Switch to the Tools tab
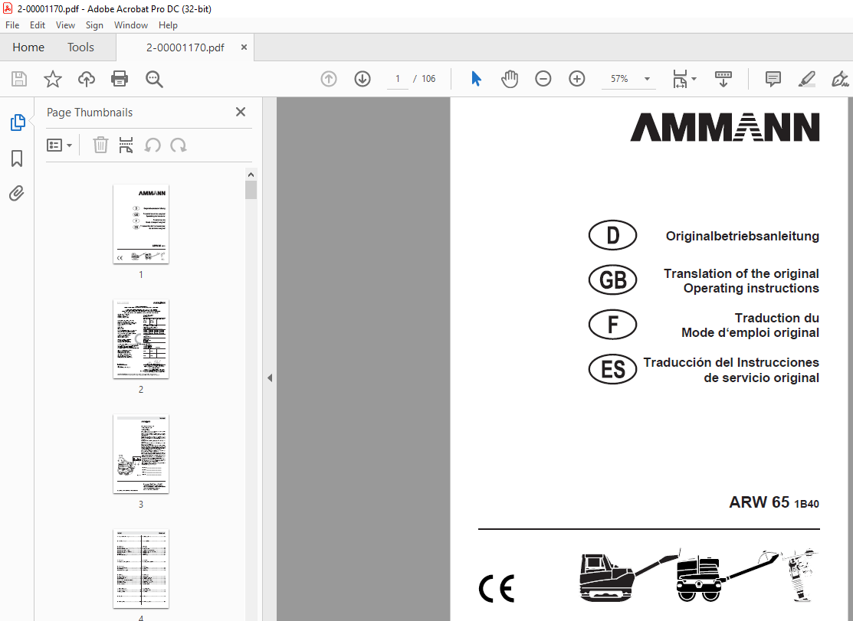Screen dimensions: 853x621 click(80, 47)
